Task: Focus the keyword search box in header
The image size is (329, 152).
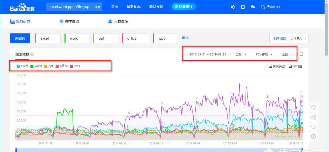Action: (x=69, y=7)
